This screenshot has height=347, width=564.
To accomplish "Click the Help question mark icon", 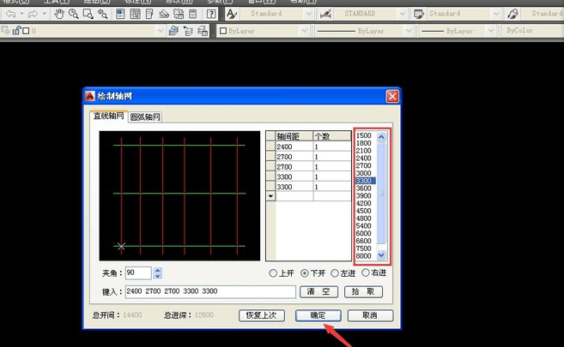I will (x=211, y=15).
